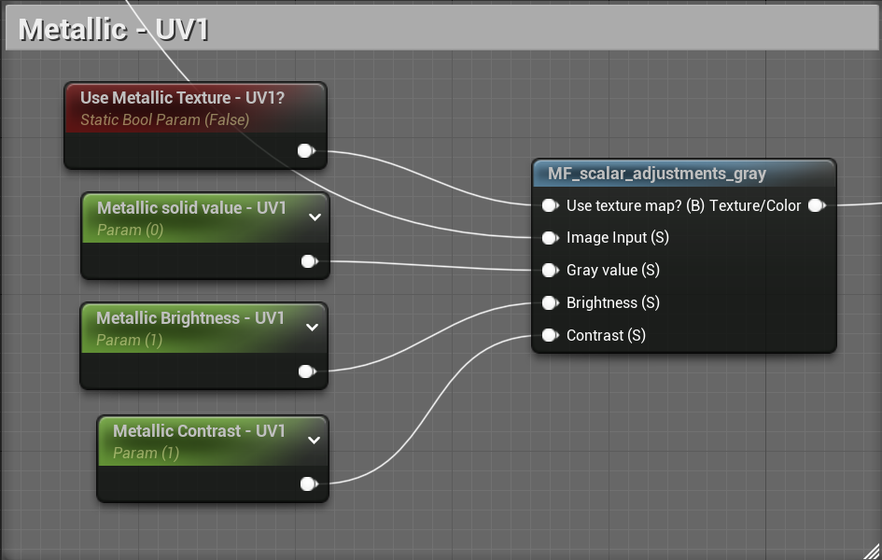Click the Texture/Color output pin
882x560 pixels.
817,205
